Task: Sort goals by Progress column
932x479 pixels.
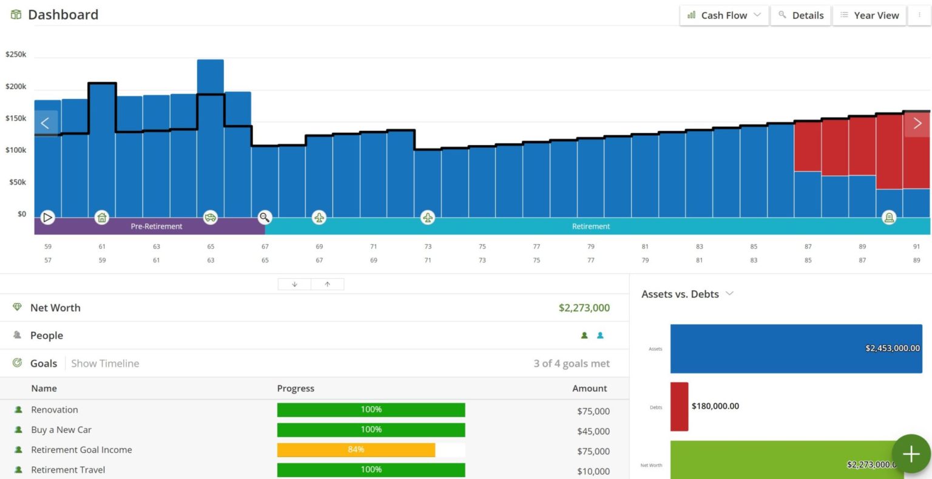Action: coord(295,388)
